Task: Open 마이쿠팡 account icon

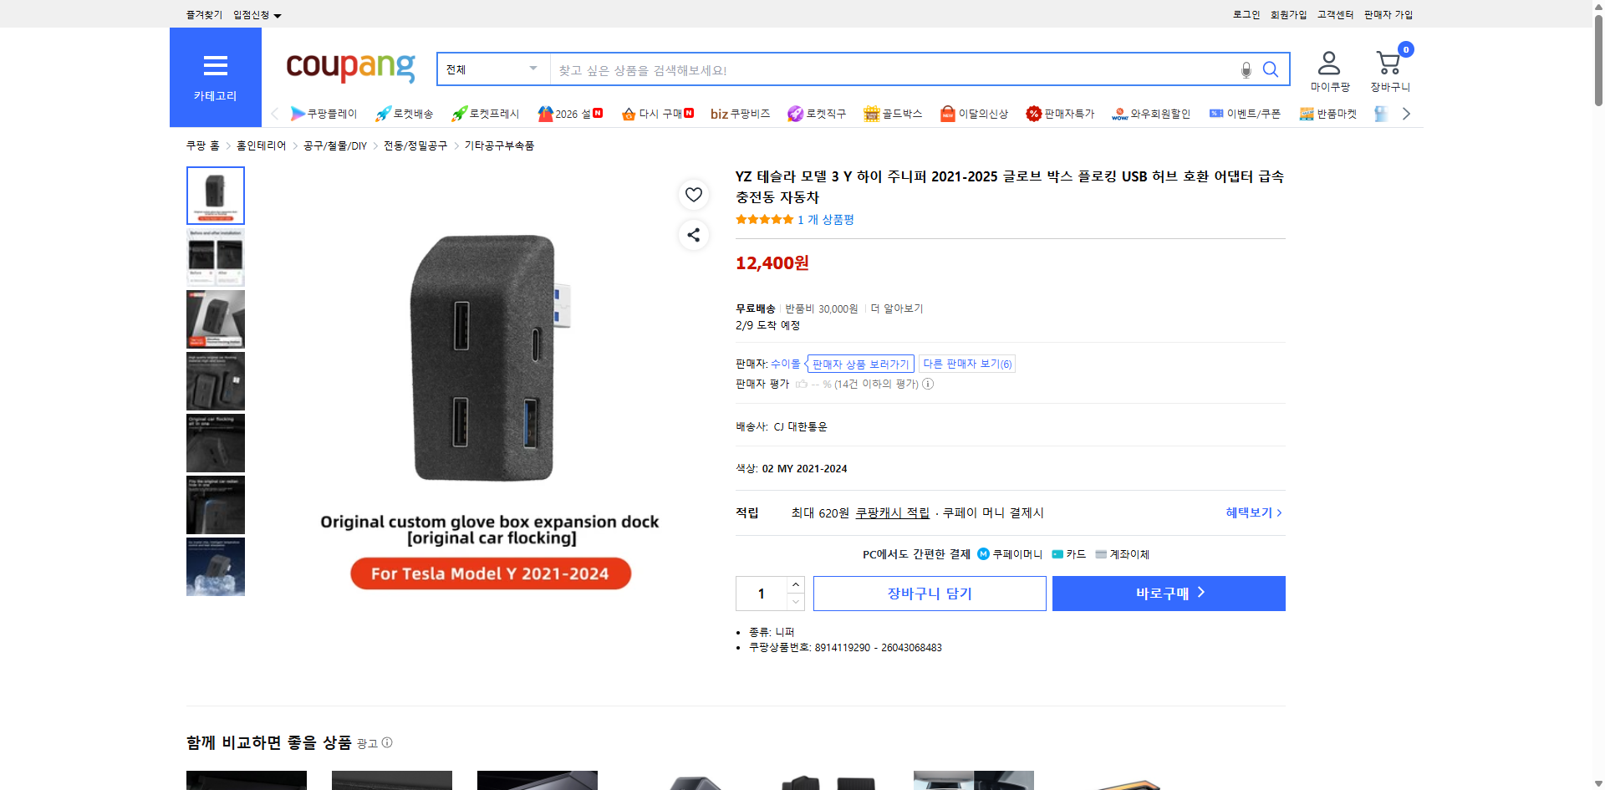Action: (1327, 61)
